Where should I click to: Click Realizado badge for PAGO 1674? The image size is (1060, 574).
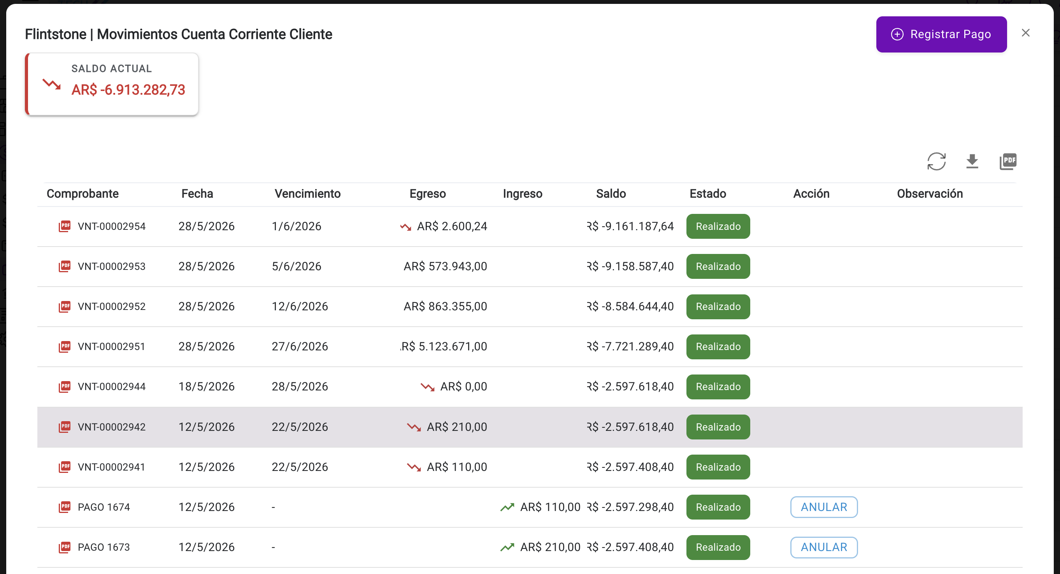tap(718, 507)
